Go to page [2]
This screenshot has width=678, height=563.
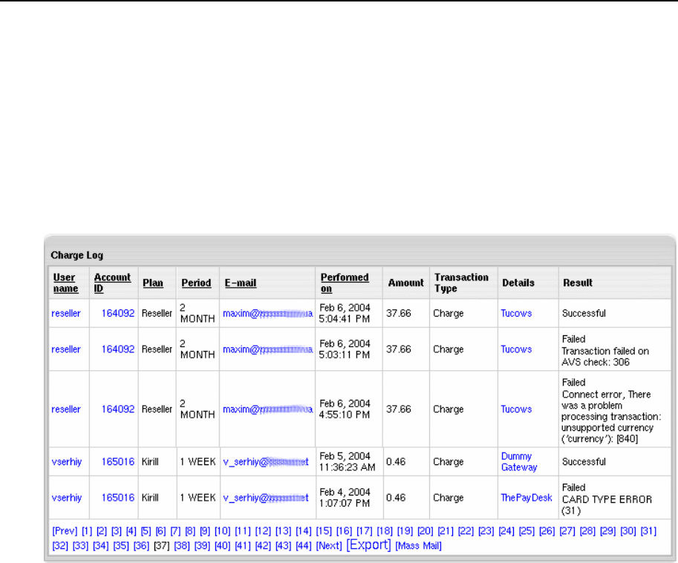[x=102, y=531]
